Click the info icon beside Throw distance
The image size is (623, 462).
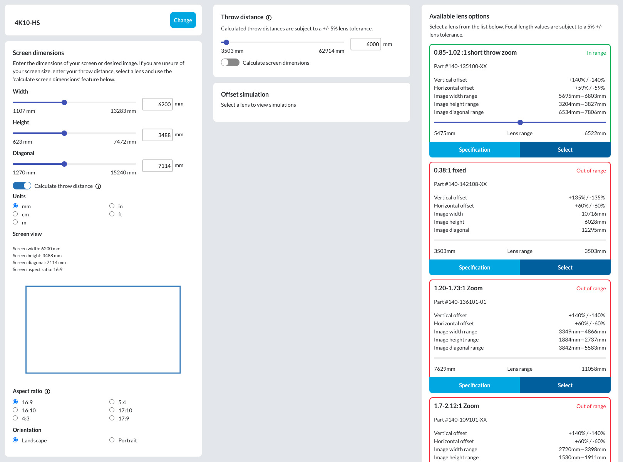click(269, 18)
